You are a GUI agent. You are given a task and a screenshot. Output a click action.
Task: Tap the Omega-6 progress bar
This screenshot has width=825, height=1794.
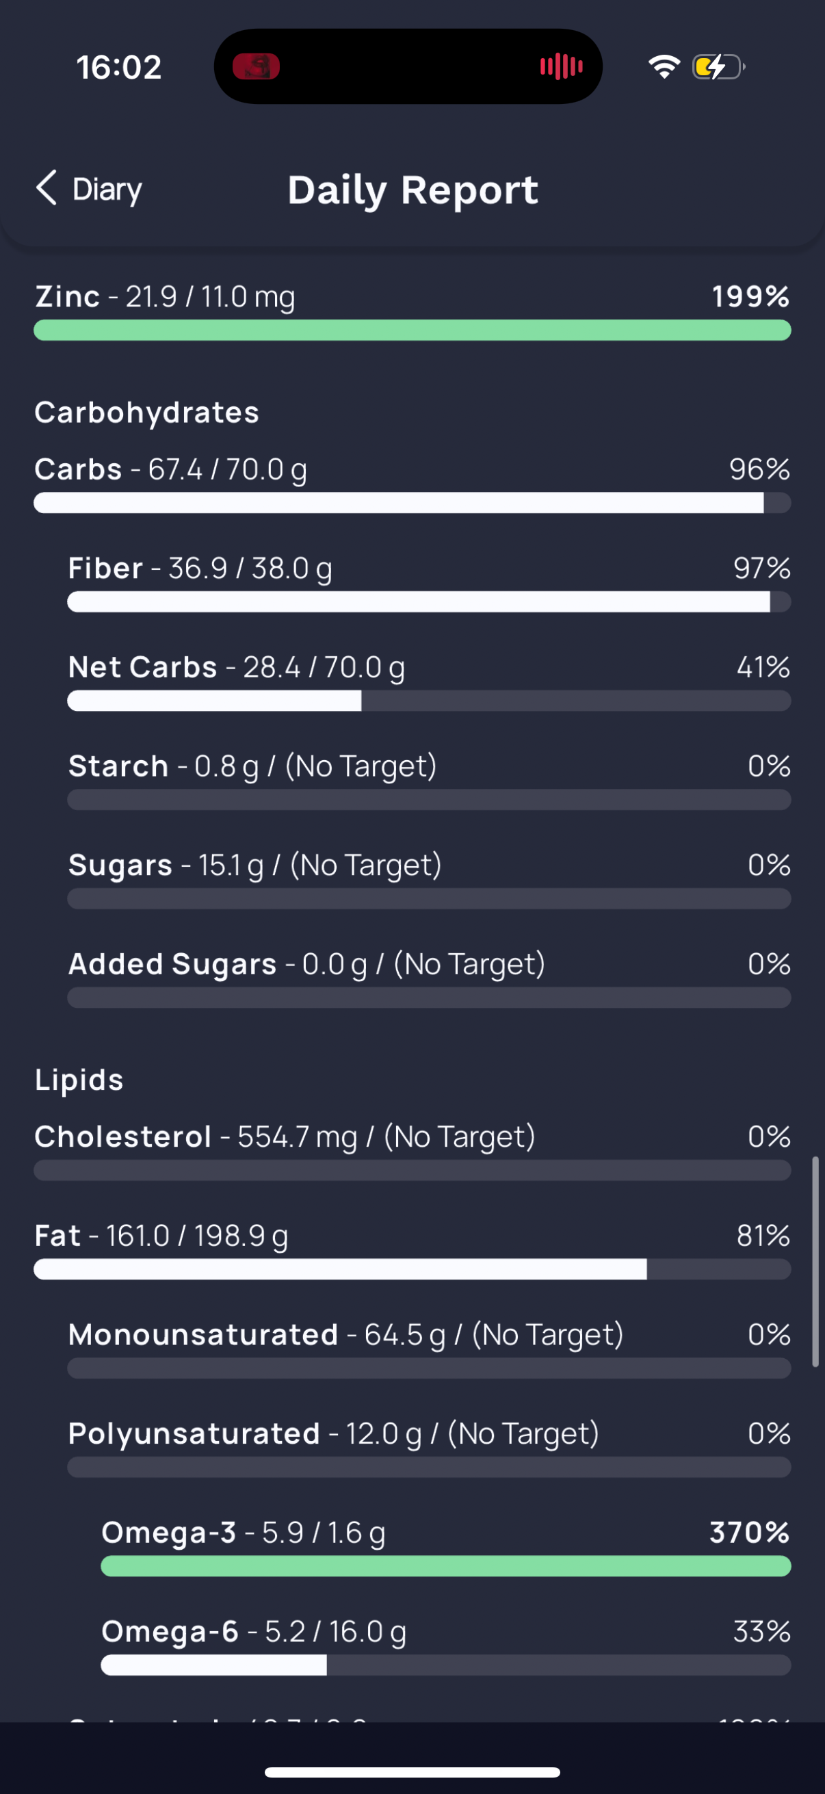click(x=445, y=1665)
